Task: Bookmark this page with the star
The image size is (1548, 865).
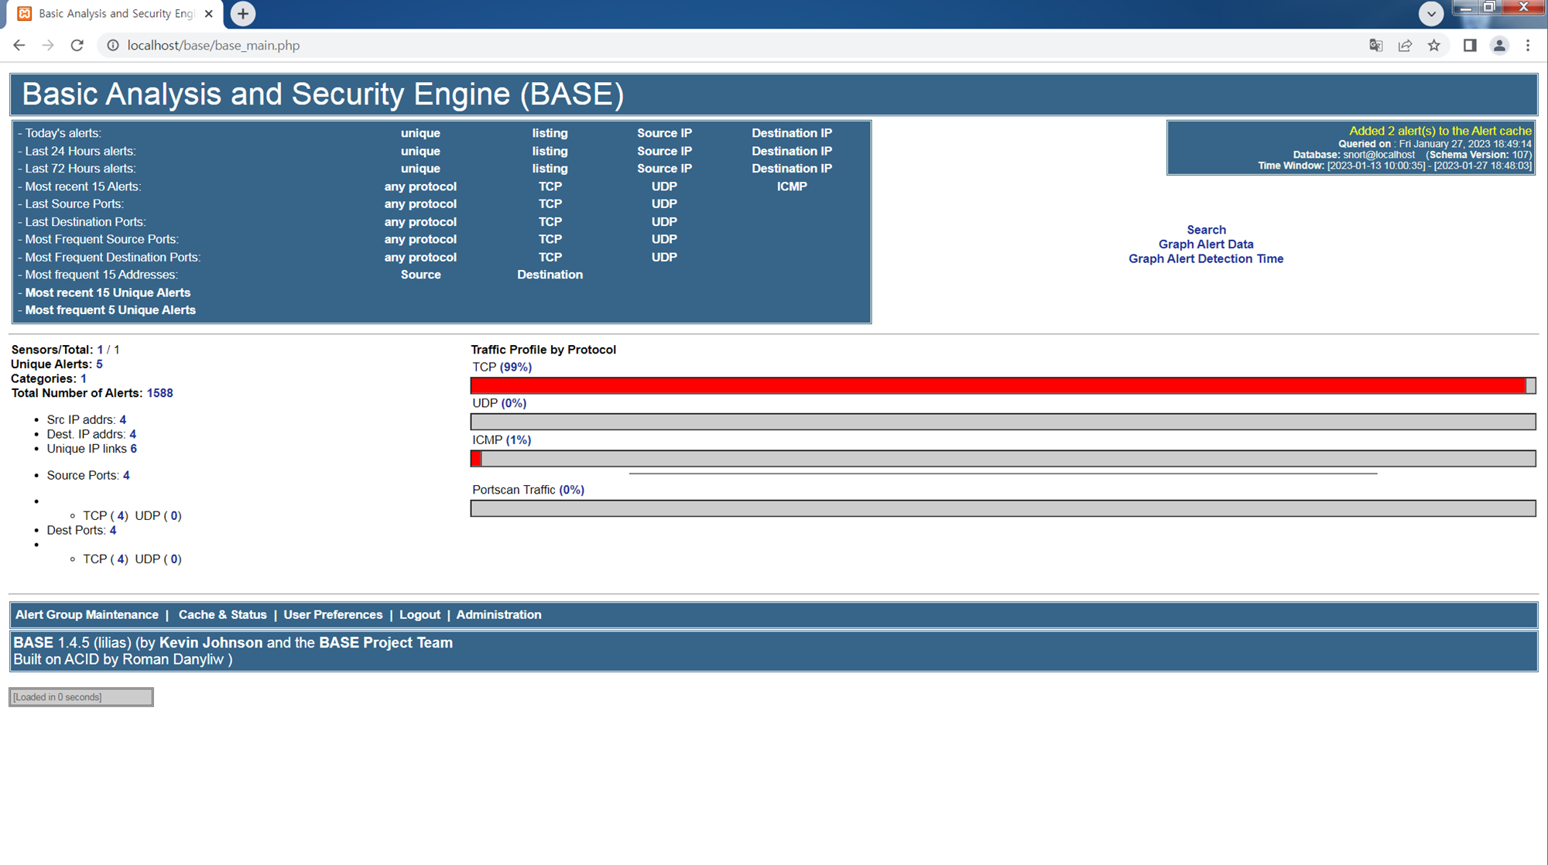Action: click(x=1434, y=46)
